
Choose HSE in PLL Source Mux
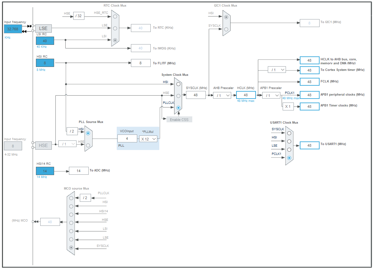(x=88, y=145)
